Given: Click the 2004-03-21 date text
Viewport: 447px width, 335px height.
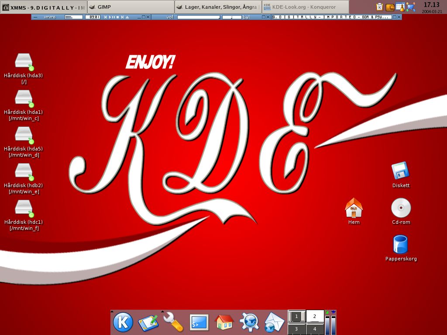Looking at the screenshot, I should (432, 12).
